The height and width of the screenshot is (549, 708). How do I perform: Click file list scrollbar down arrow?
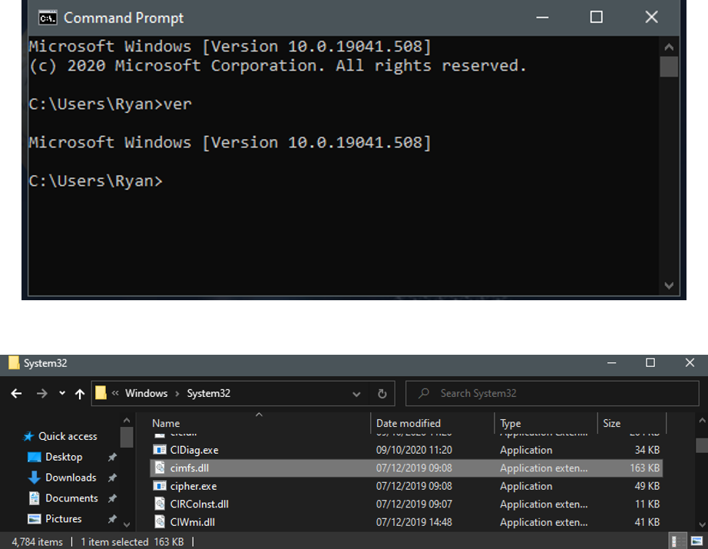pos(702,524)
